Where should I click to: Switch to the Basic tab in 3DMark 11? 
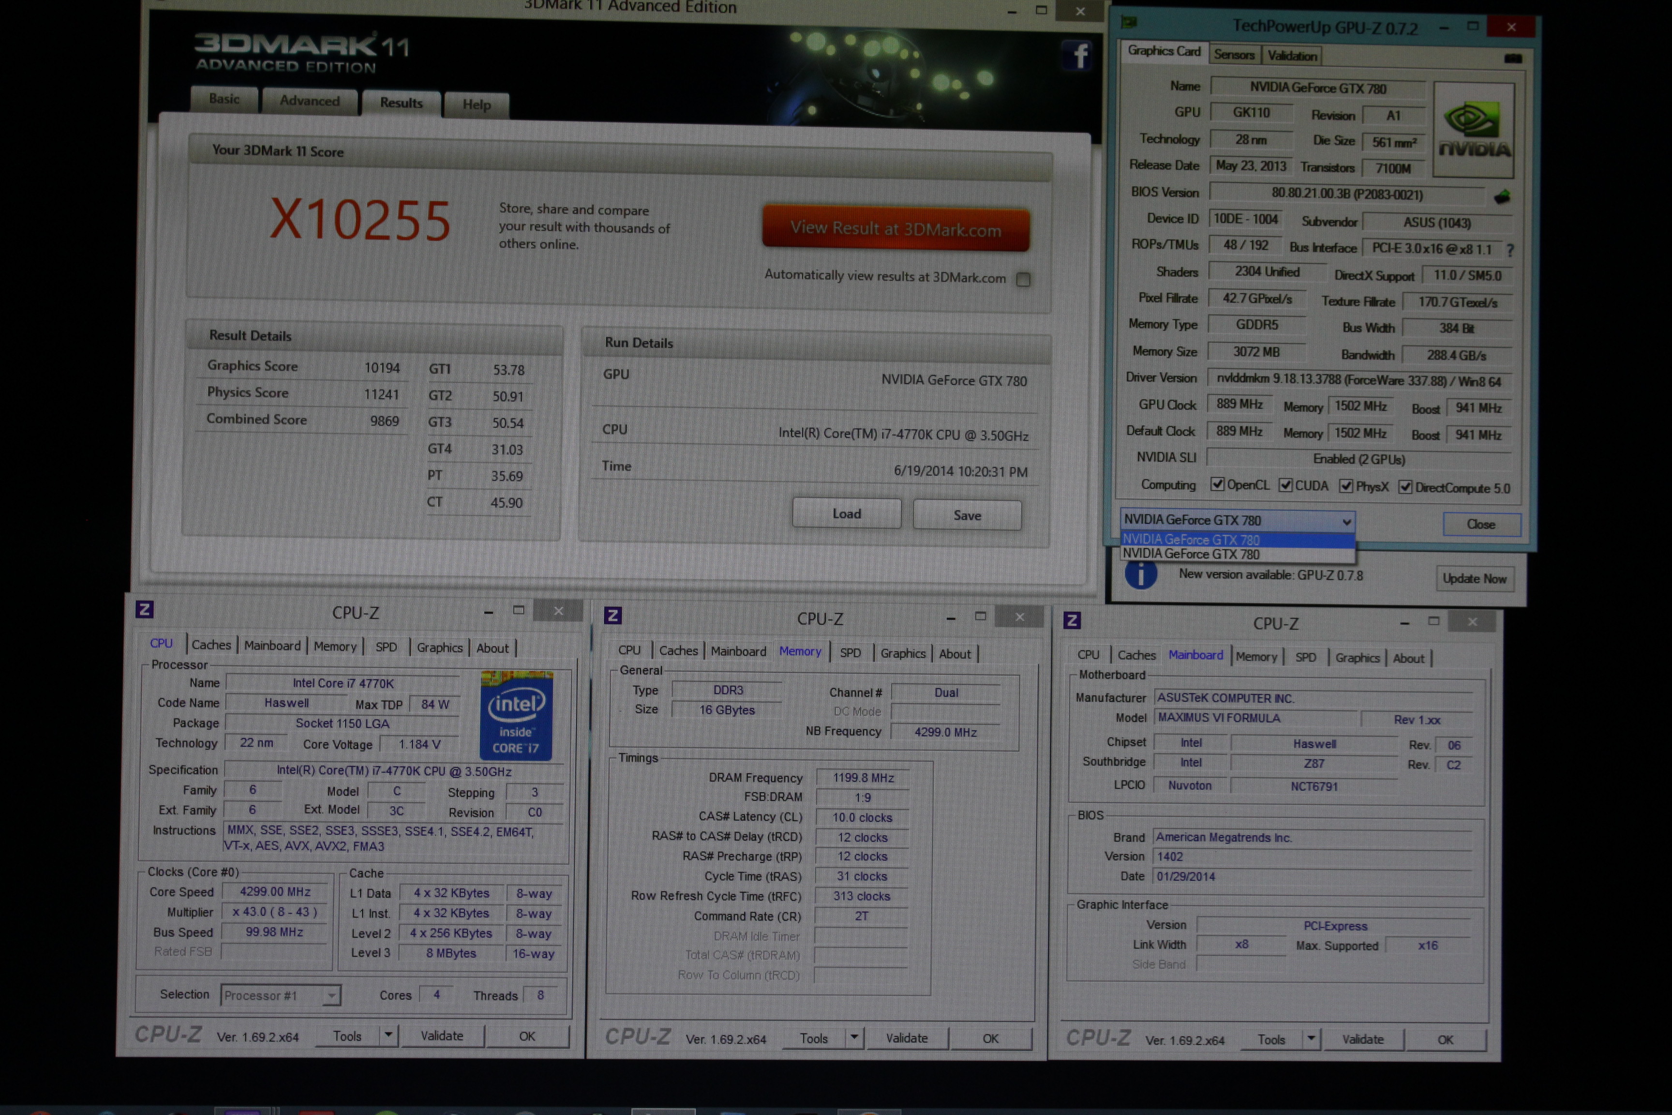pyautogui.click(x=224, y=99)
